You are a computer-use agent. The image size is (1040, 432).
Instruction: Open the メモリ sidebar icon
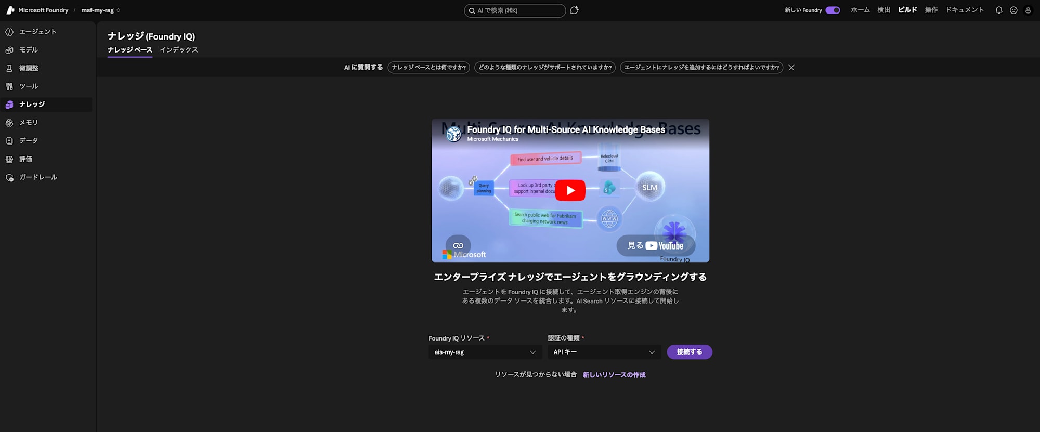[9, 123]
